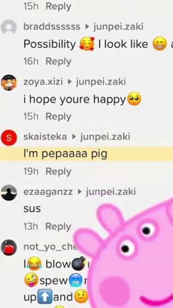Open not_yo_che profile avatar
173x308 pixels.
point(9,247)
